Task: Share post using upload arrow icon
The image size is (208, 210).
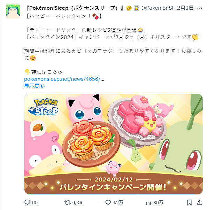Action: click(x=200, y=202)
